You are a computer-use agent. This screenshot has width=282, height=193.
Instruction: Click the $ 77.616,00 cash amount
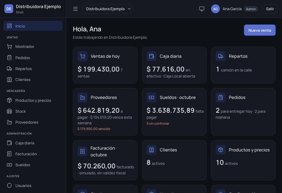tap(165, 69)
